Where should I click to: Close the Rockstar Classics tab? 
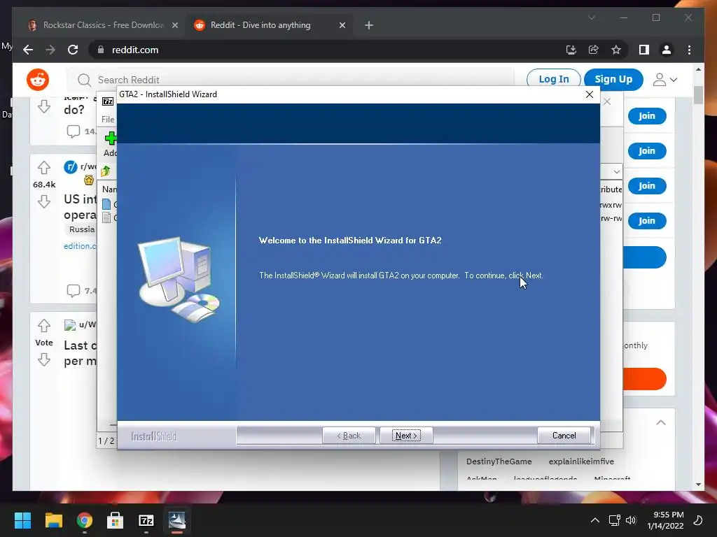pyautogui.click(x=174, y=25)
